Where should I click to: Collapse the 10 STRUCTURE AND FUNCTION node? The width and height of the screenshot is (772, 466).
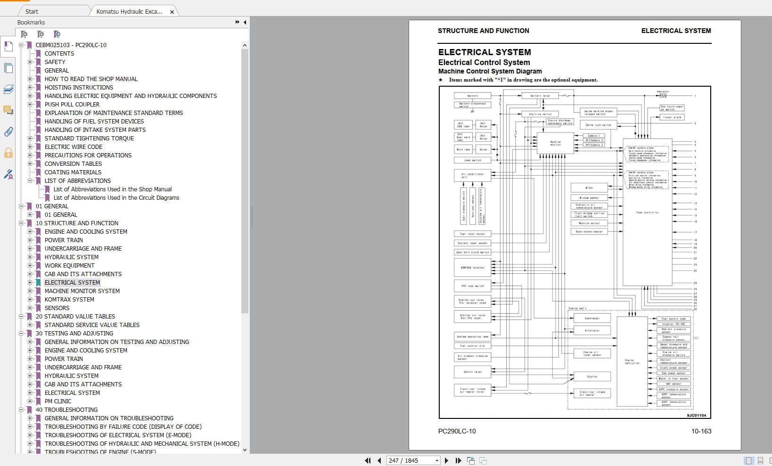coord(21,223)
